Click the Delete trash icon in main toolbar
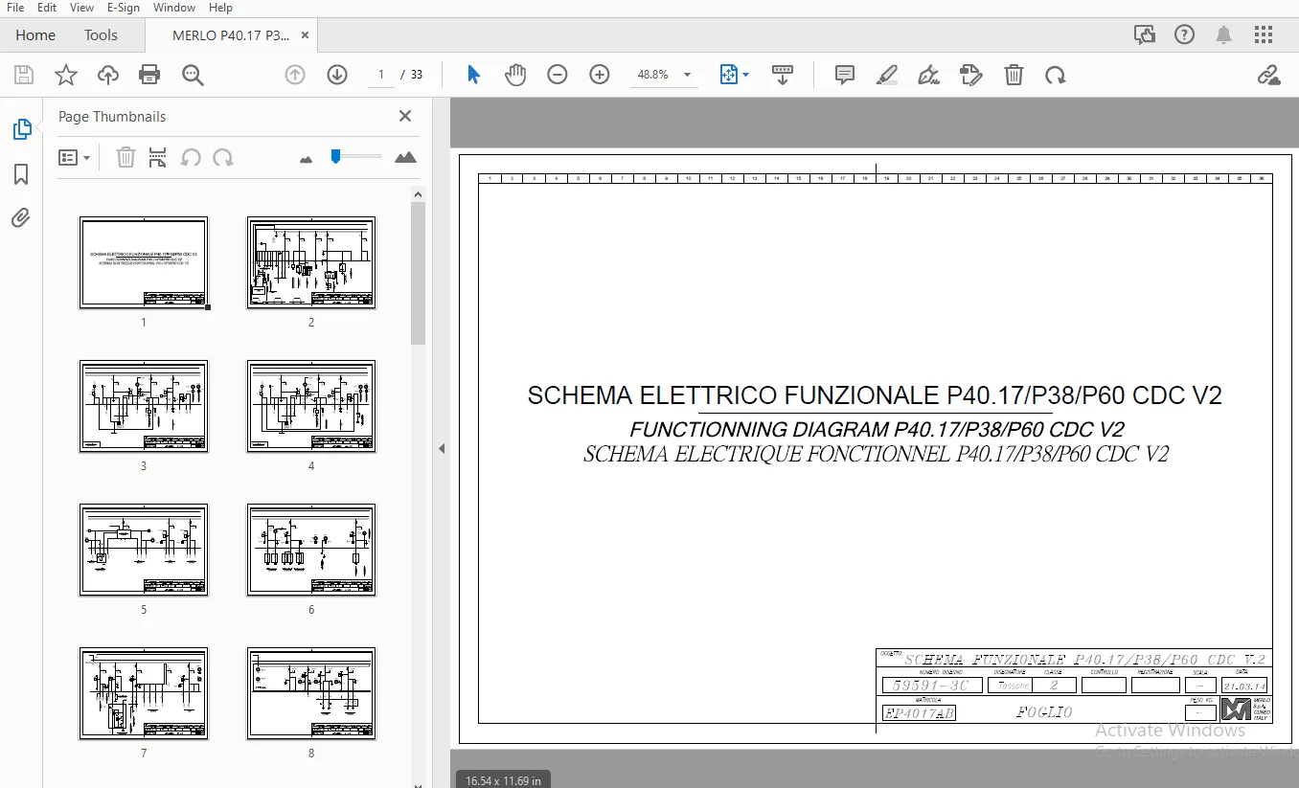The width and height of the screenshot is (1299, 788). (1014, 75)
